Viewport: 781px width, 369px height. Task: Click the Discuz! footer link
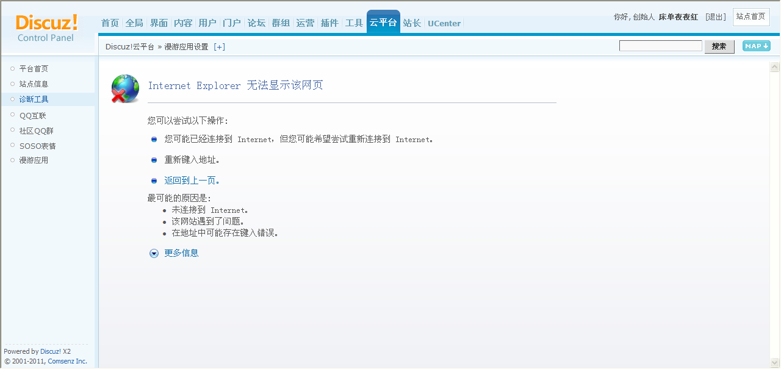pyautogui.click(x=51, y=351)
